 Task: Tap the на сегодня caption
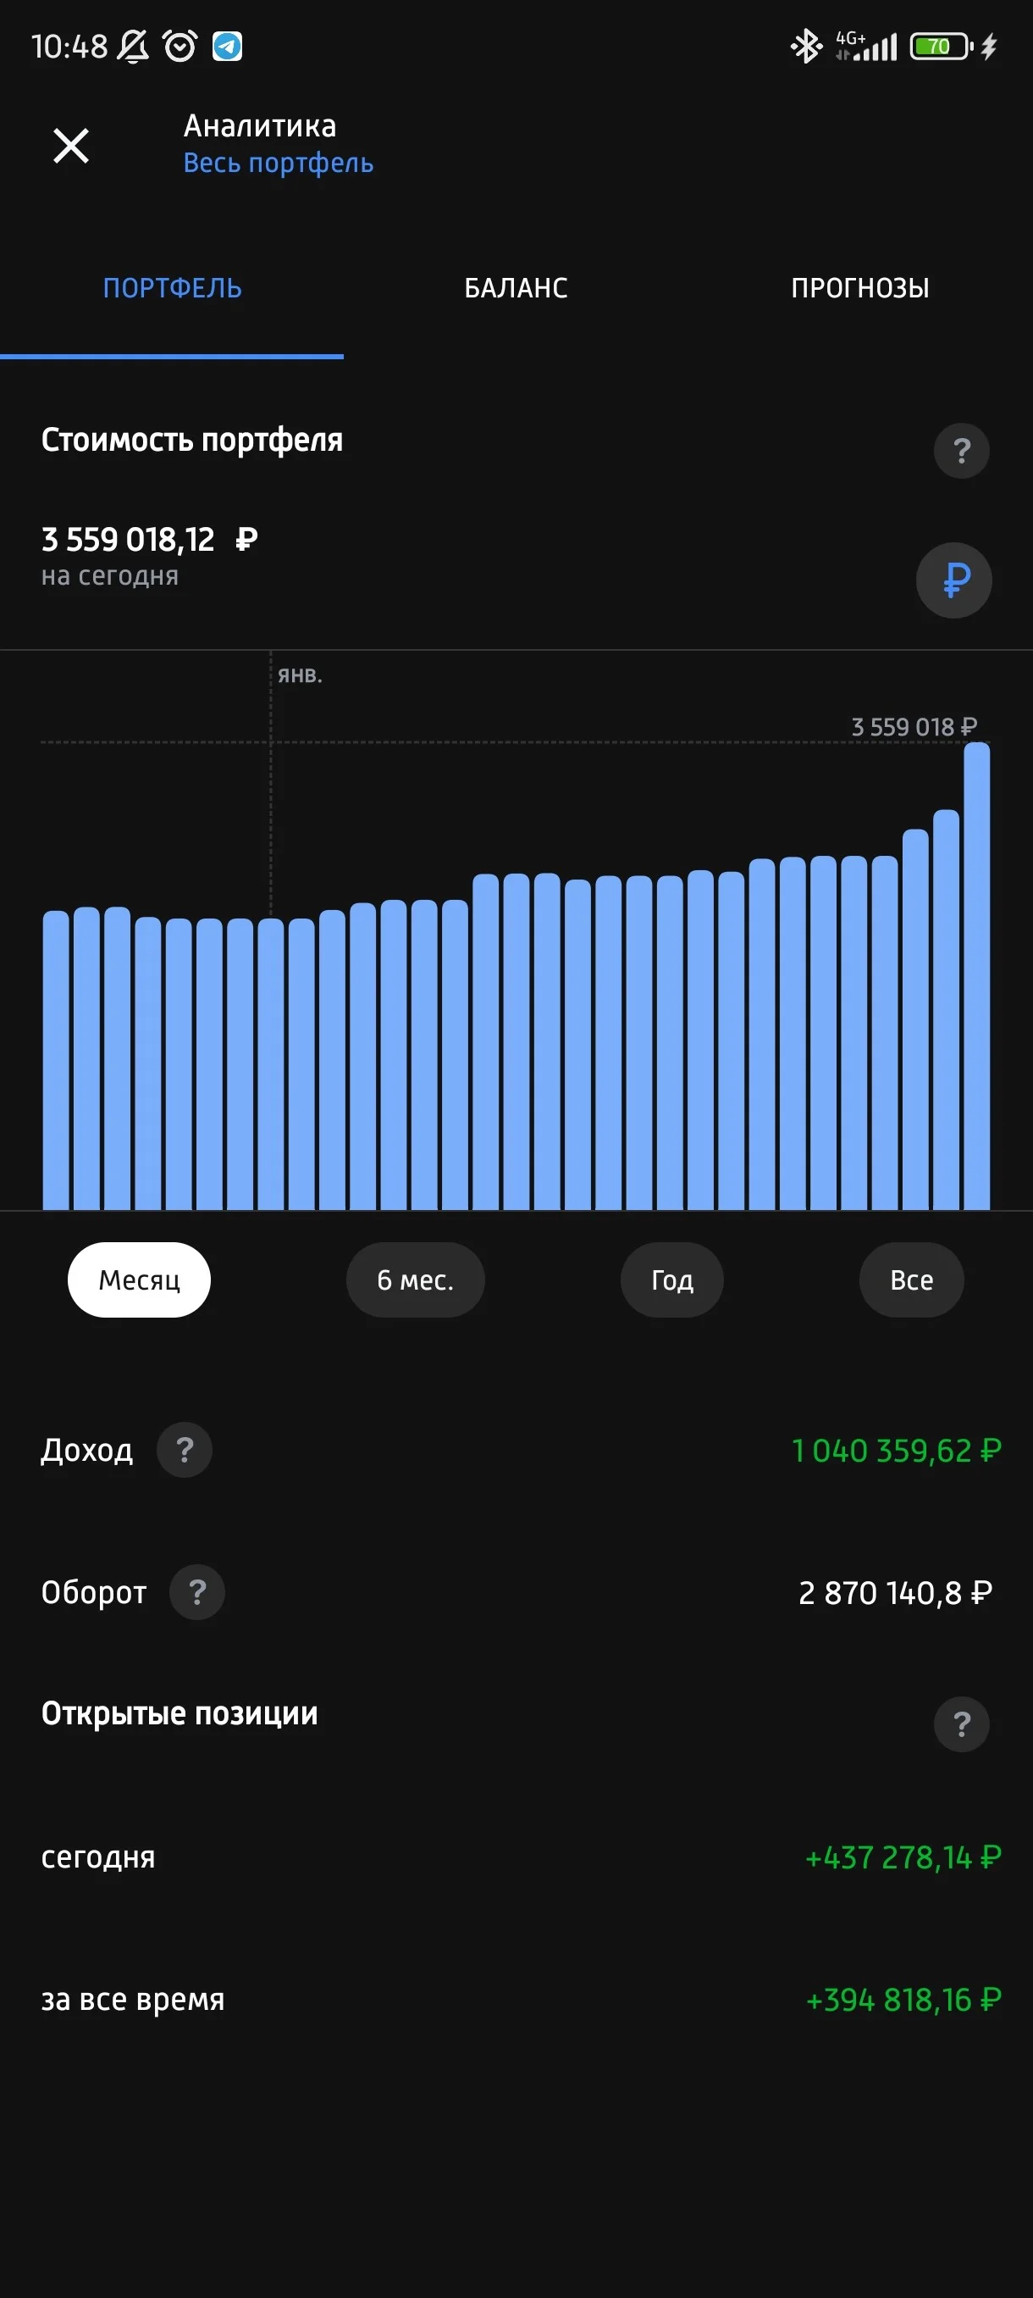pos(109,576)
